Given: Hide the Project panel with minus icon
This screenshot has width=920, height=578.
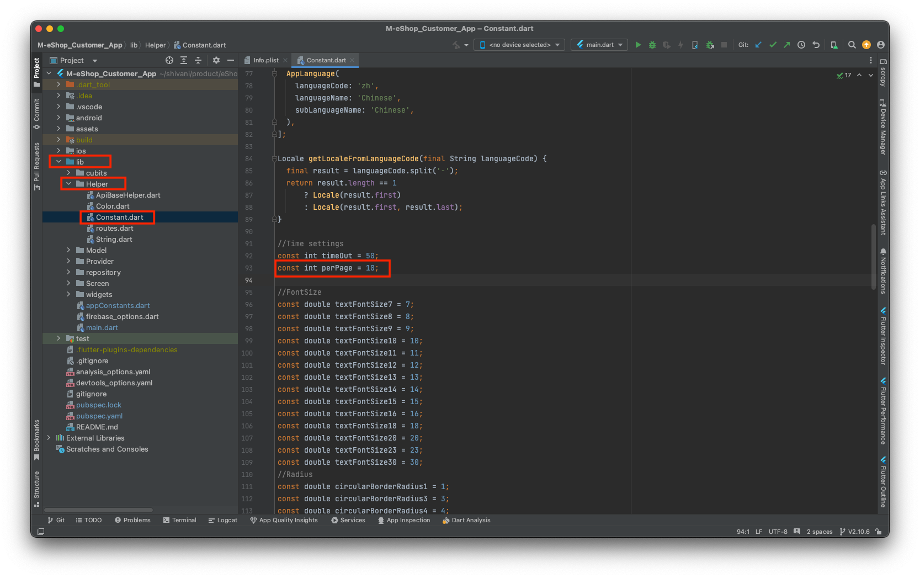Looking at the screenshot, I should click(x=231, y=60).
